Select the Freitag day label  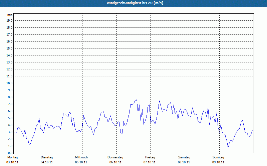coord(150,157)
